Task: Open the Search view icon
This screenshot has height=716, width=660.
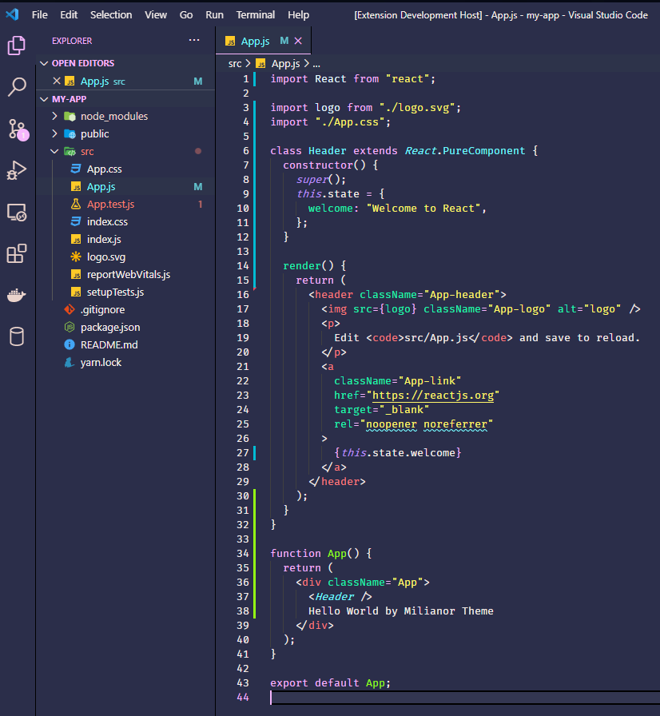Action: (x=17, y=87)
